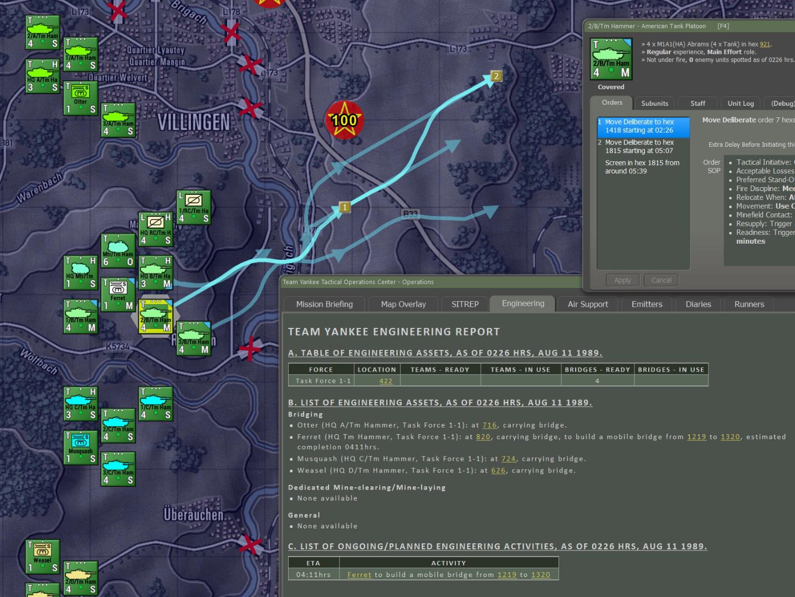The image size is (795, 597).
Task: Click hex 1320 link in the activities table
Action: [541, 575]
